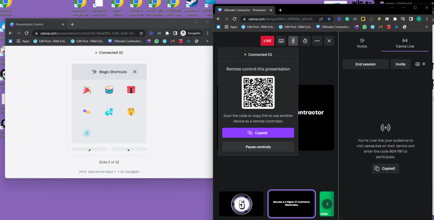Open the media controls icon in the right window

coord(403,19)
